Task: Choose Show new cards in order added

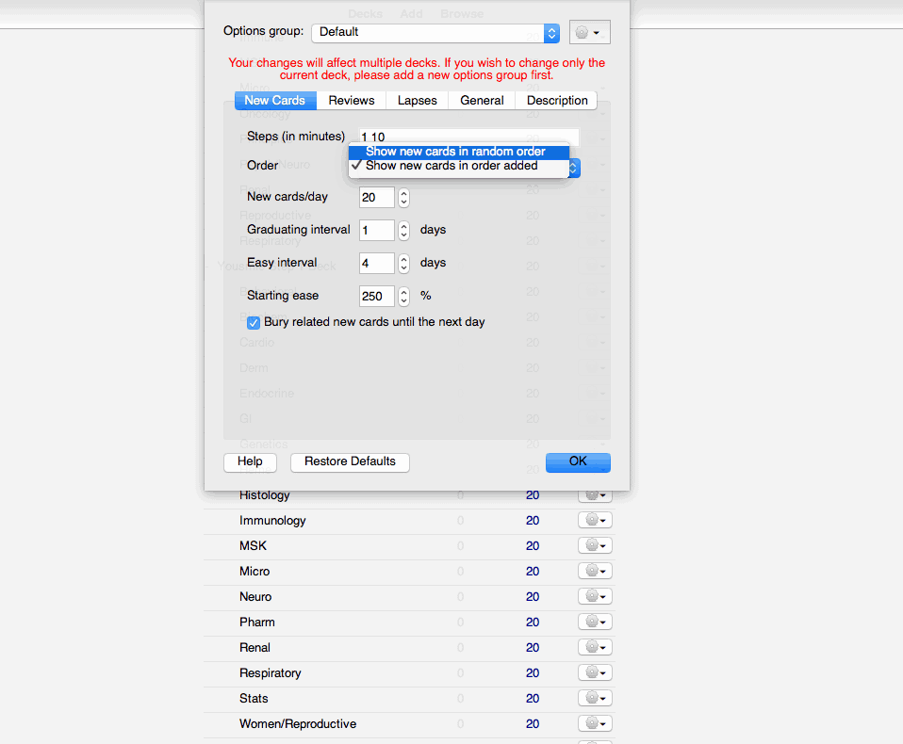Action: 459,166
